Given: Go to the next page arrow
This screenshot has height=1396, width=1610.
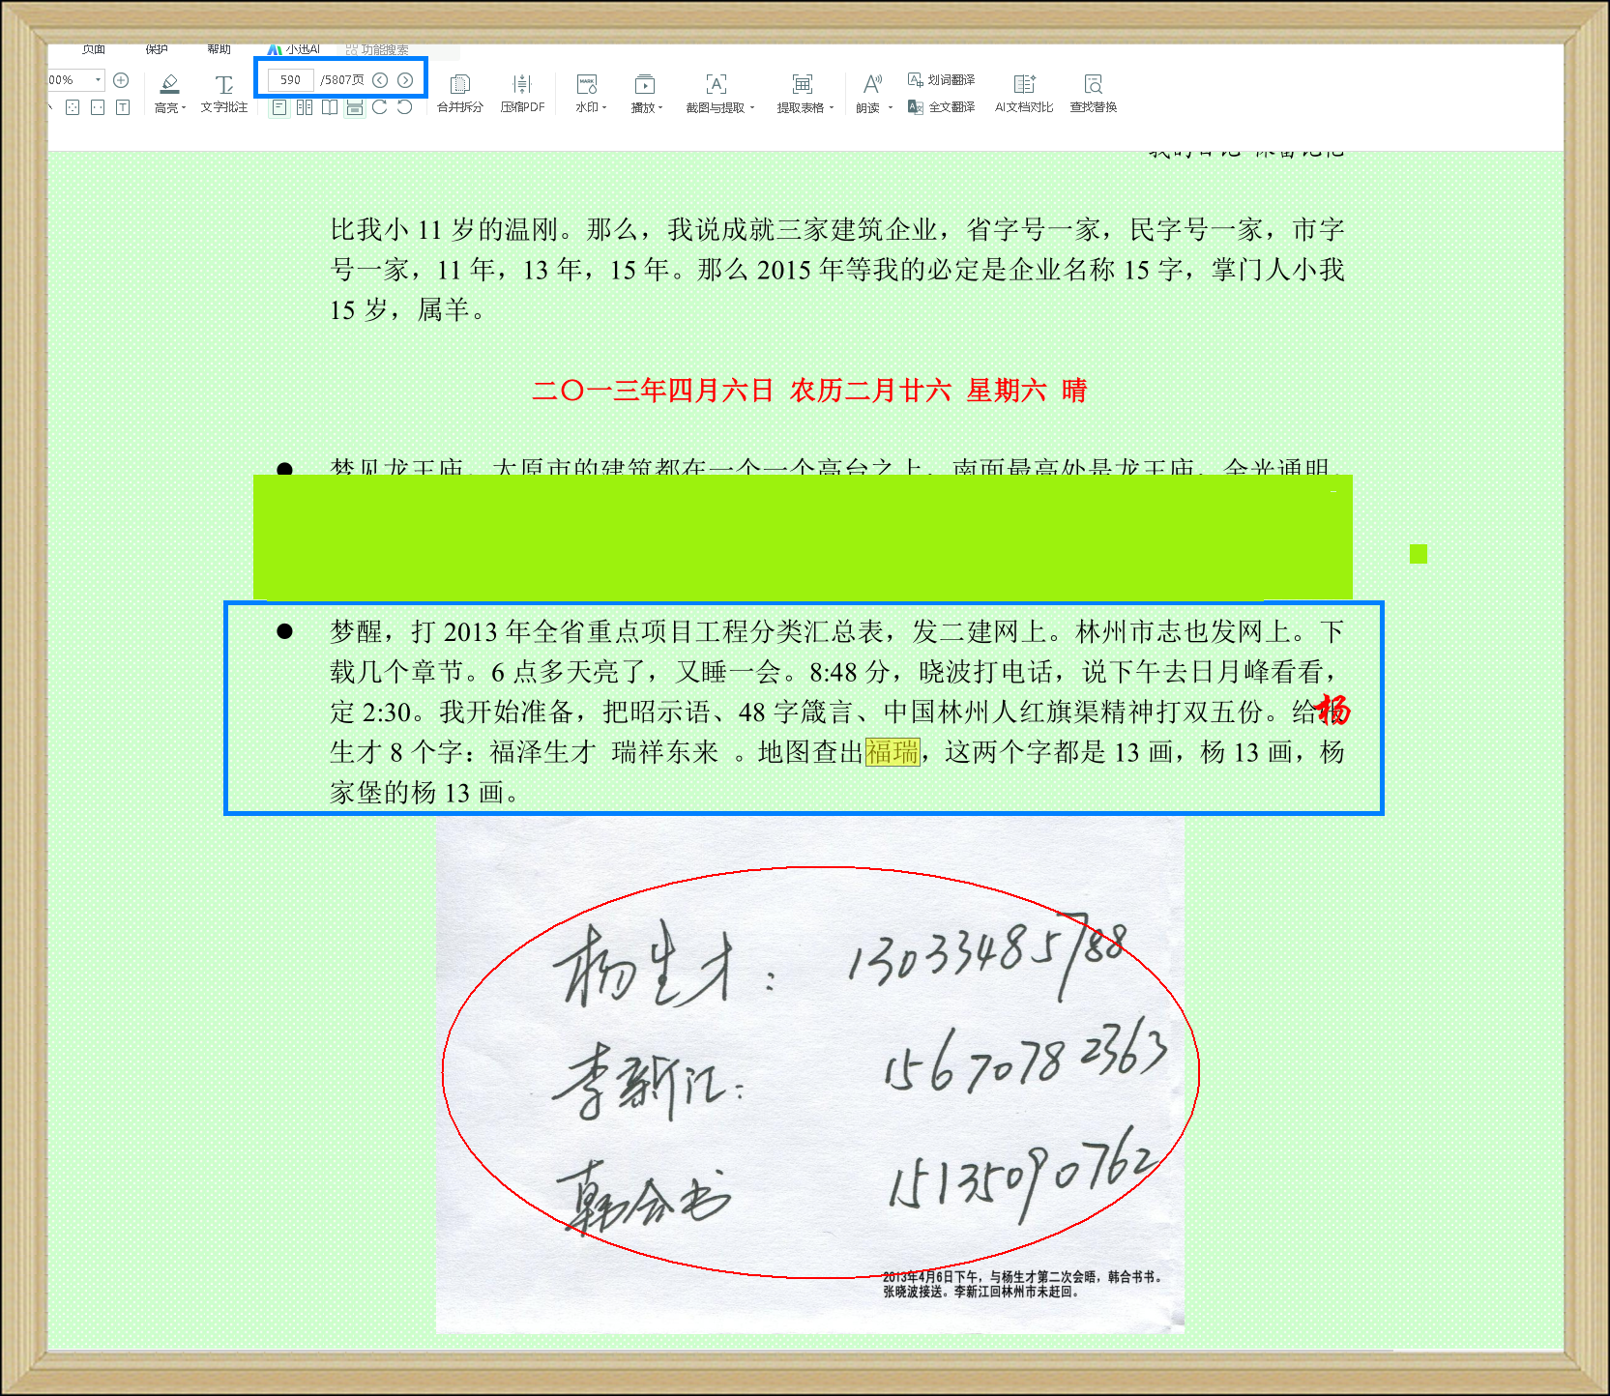Looking at the screenshot, I should (405, 80).
